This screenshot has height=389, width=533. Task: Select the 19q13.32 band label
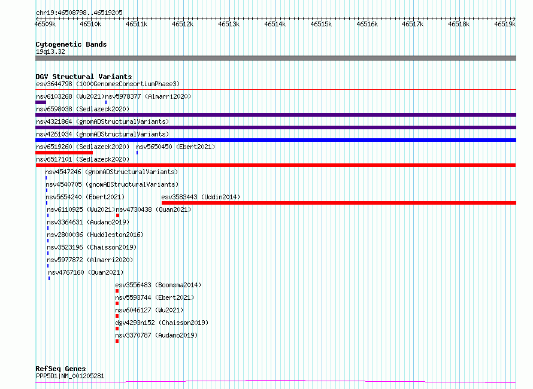(50, 51)
